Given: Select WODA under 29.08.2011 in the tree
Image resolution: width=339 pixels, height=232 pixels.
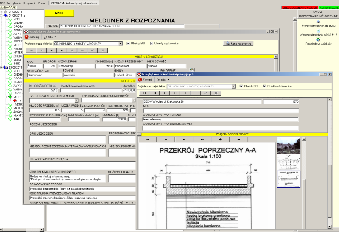Looking at the screenshot, I should tap(18, 90).
